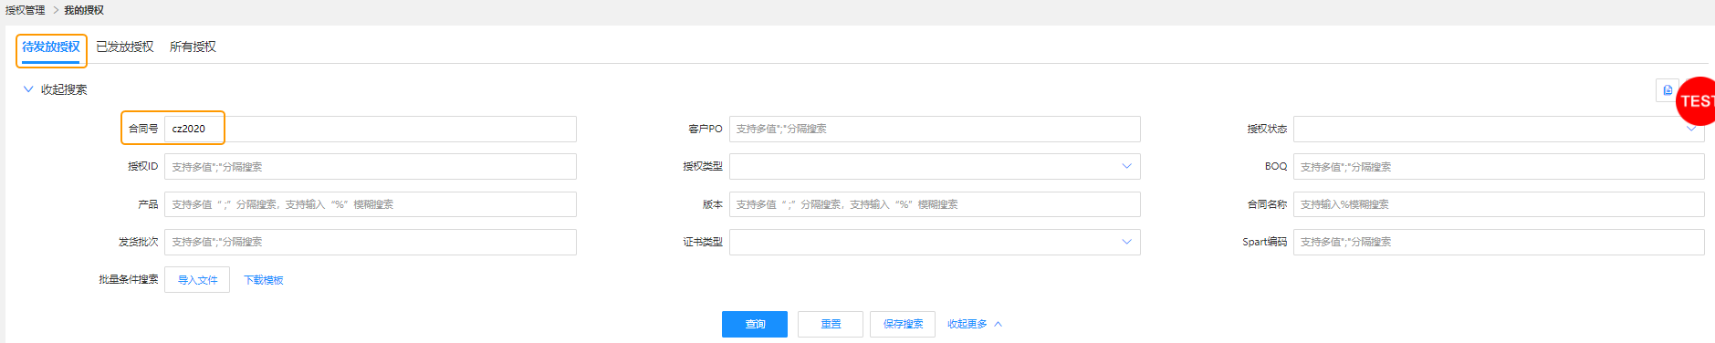This screenshot has width=1715, height=343.
Task: Click the 版本 input field
Action: 935,204
